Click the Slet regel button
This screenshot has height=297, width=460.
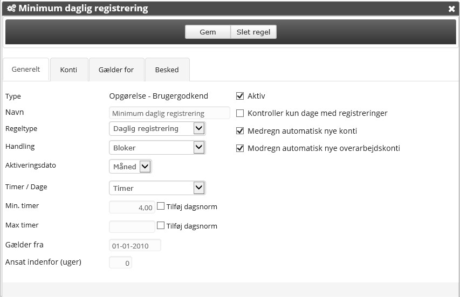(253, 32)
